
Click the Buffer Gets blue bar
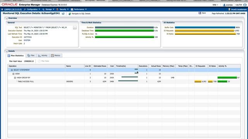click(205, 27)
